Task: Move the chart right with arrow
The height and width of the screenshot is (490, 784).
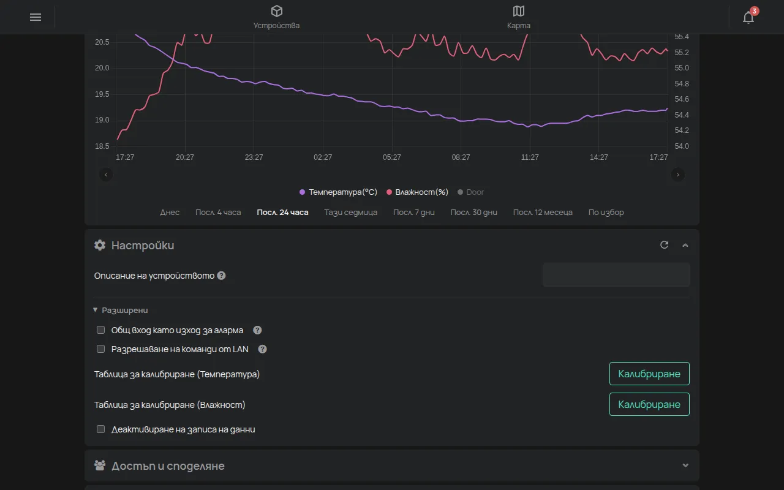Action: click(x=677, y=175)
